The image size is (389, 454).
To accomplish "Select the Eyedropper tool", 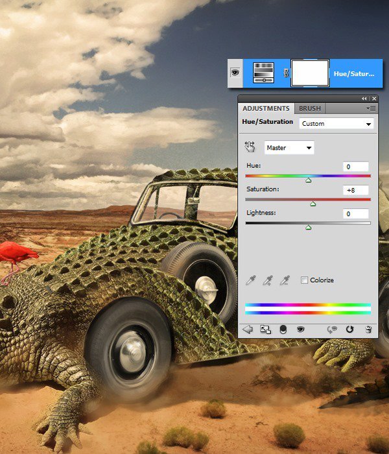I will 251,280.
